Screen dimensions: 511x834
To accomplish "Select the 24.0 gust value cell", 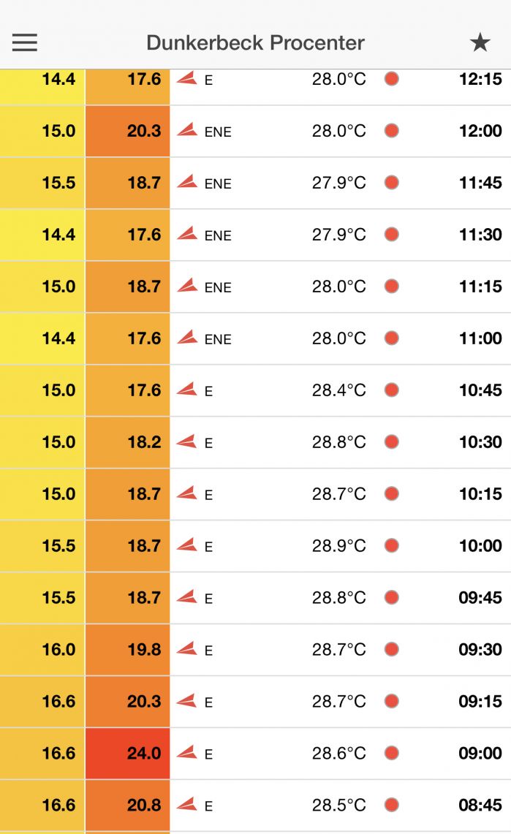I will [x=128, y=753].
